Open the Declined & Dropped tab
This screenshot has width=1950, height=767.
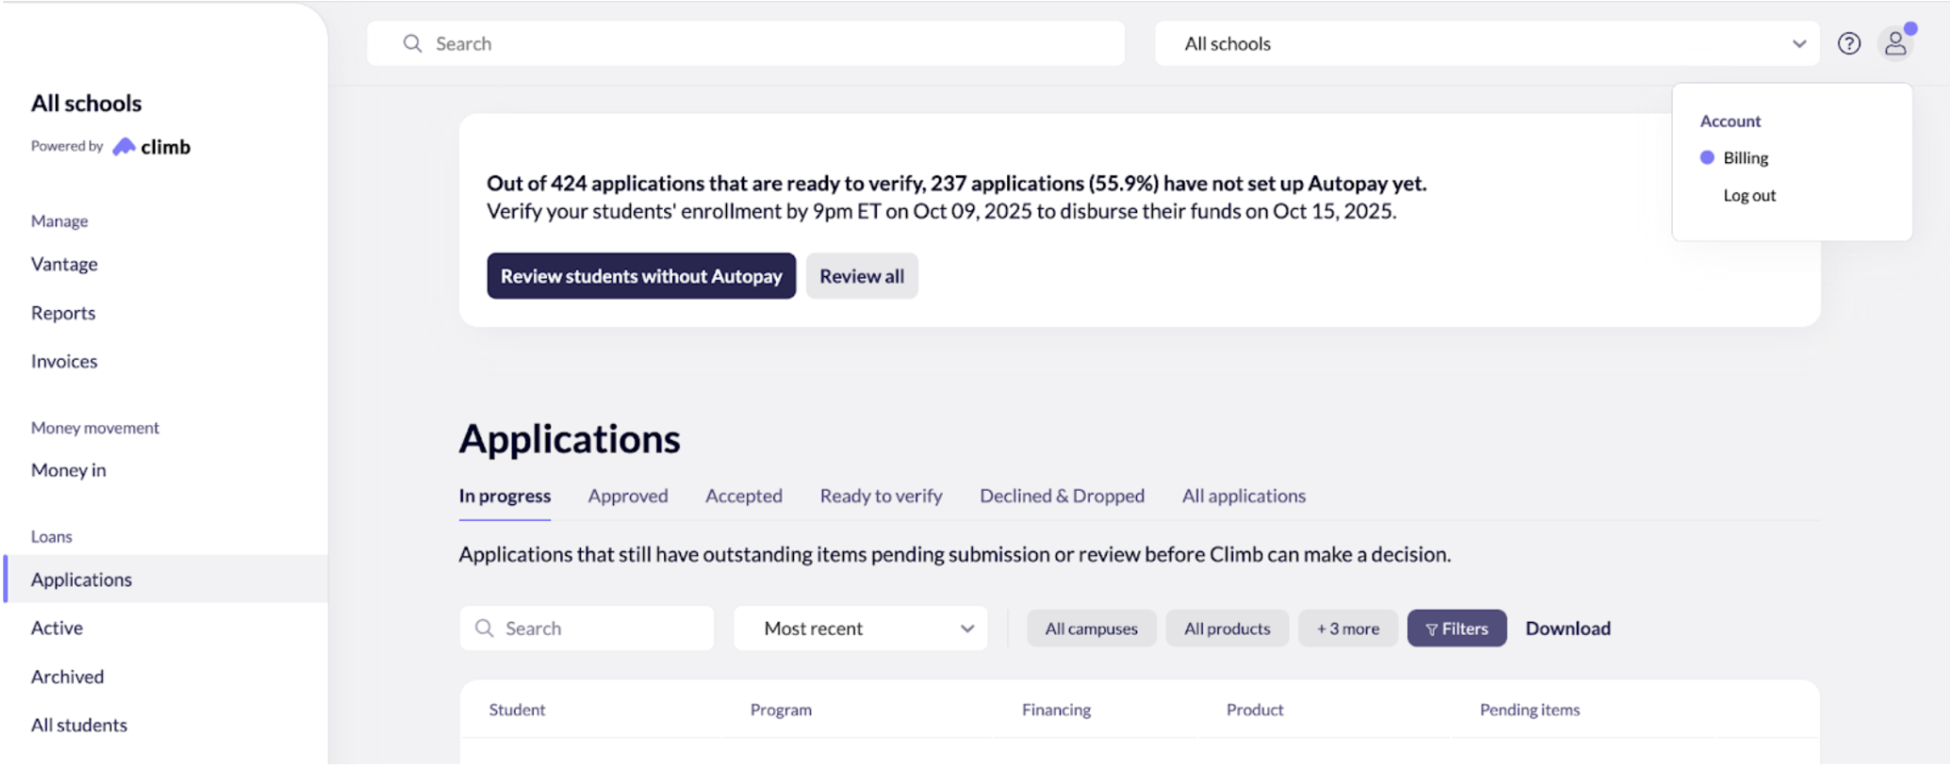point(1062,496)
